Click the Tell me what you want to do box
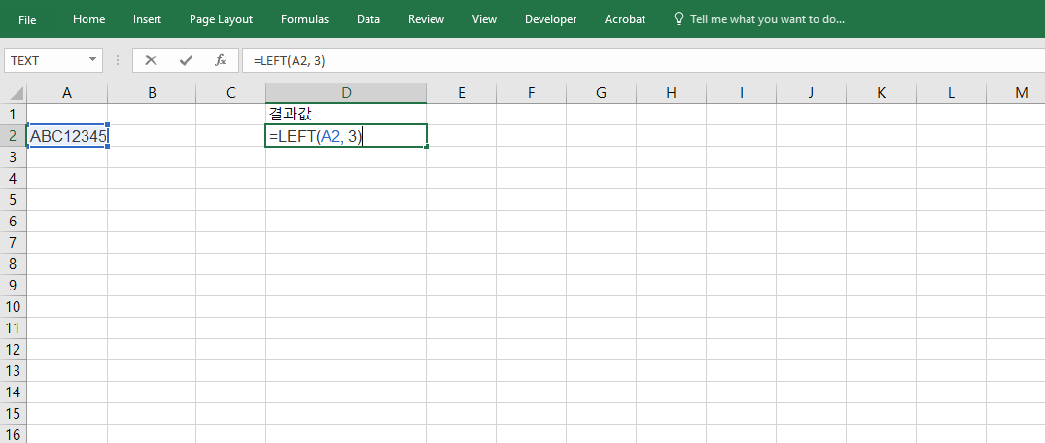 767,19
